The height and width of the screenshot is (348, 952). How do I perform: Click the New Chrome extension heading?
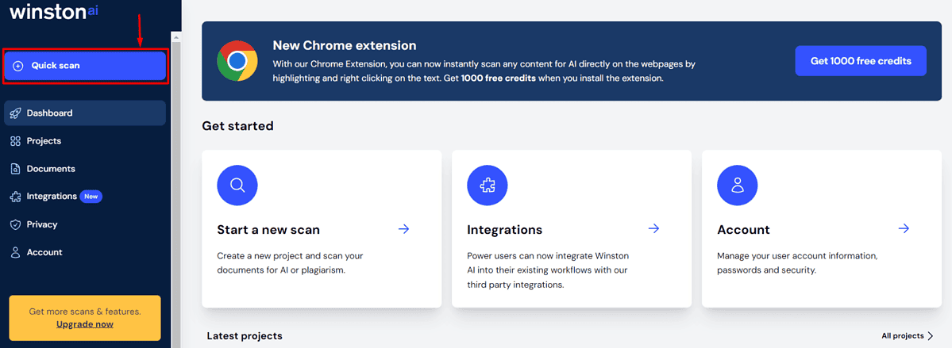click(345, 45)
